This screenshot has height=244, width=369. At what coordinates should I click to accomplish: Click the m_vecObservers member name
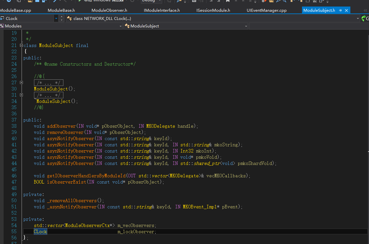coord(136,225)
